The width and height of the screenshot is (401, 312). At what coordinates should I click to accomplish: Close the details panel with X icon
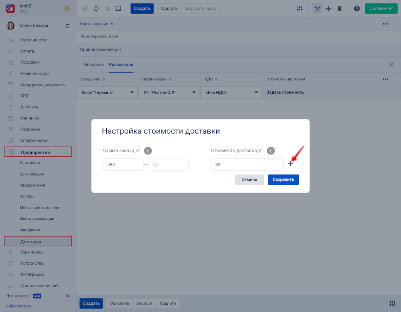coord(391,64)
